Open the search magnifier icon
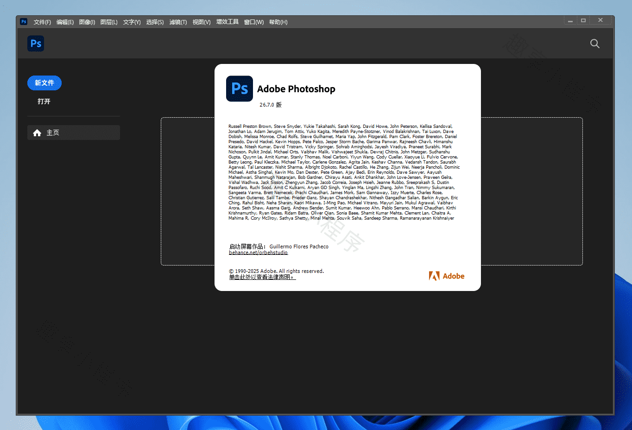This screenshot has height=430, width=632. pyautogui.click(x=595, y=44)
